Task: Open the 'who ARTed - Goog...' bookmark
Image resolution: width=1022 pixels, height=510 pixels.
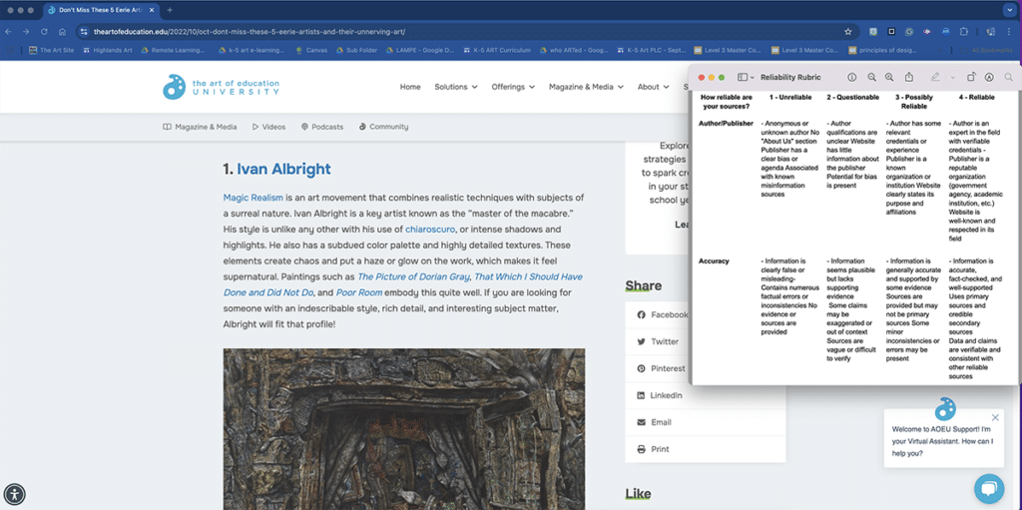Action: (574, 50)
